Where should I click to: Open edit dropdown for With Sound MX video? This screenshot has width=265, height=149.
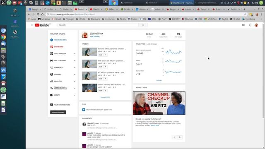pos(106,67)
